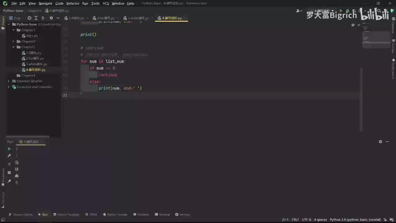Open the Bookmarks side panel
Image resolution: width=396 pixels, height=223 pixels.
point(3,177)
